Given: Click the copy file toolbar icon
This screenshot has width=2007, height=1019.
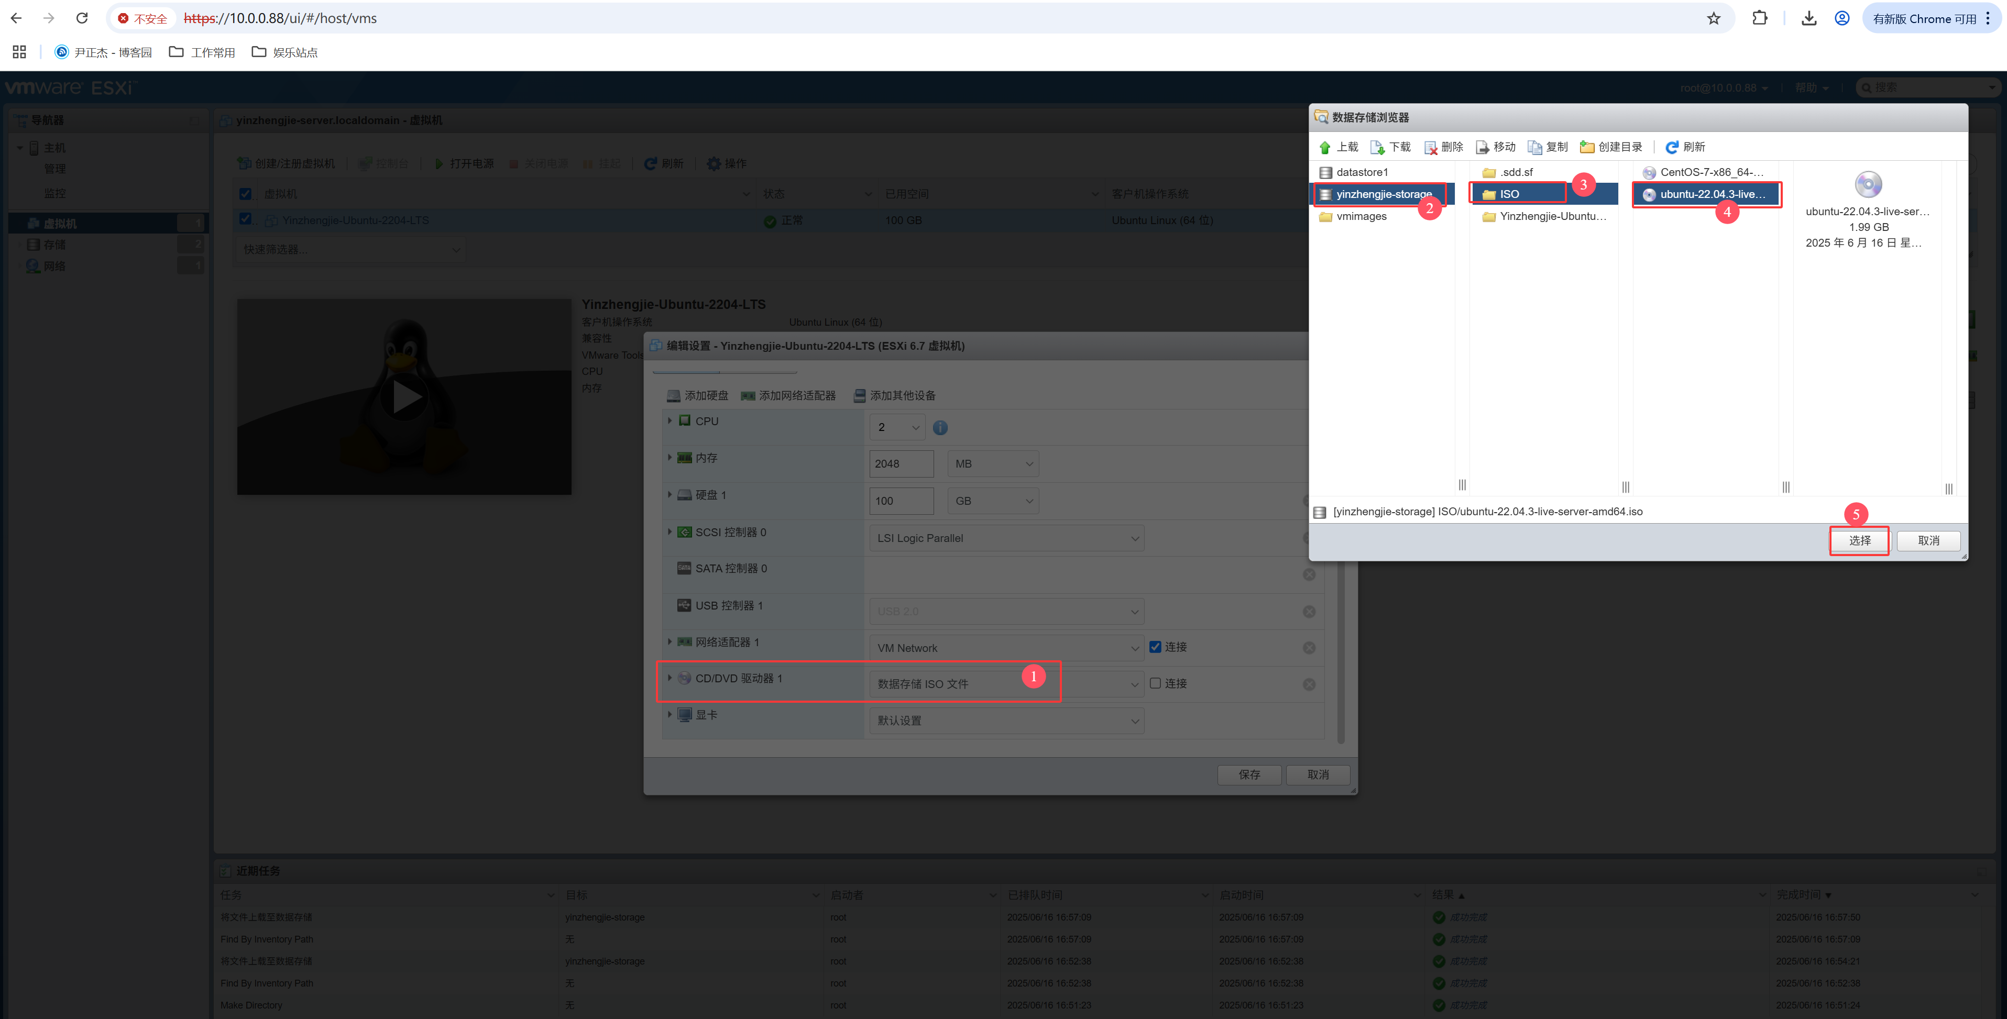Looking at the screenshot, I should click(x=1535, y=147).
